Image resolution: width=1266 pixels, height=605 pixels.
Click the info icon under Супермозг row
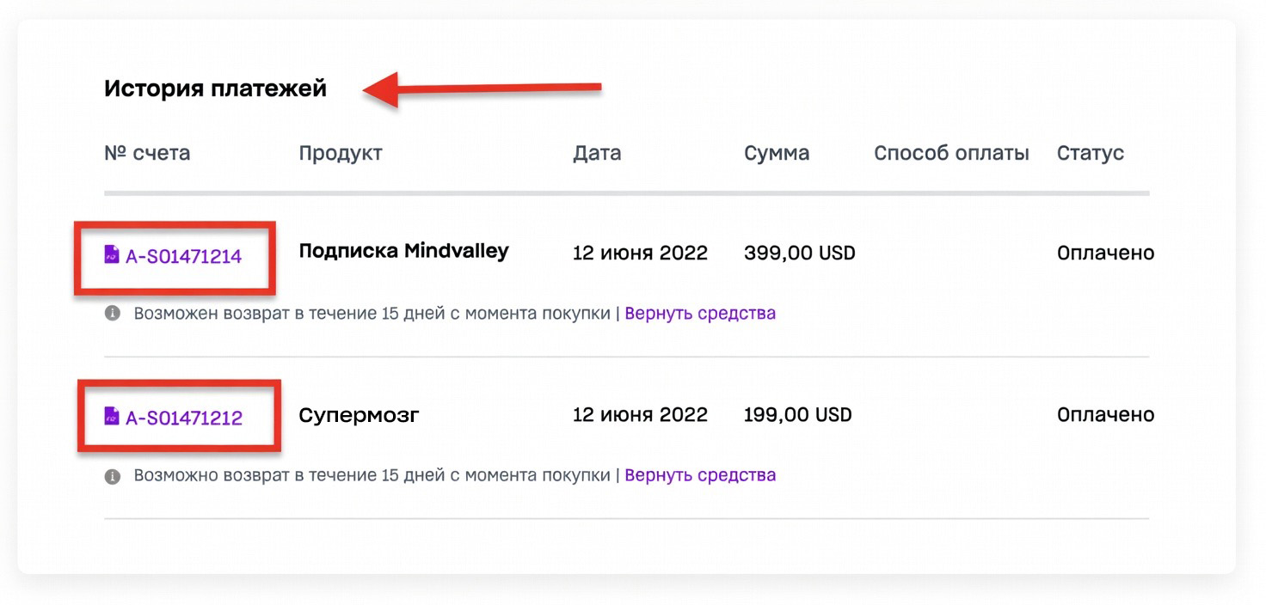[113, 476]
